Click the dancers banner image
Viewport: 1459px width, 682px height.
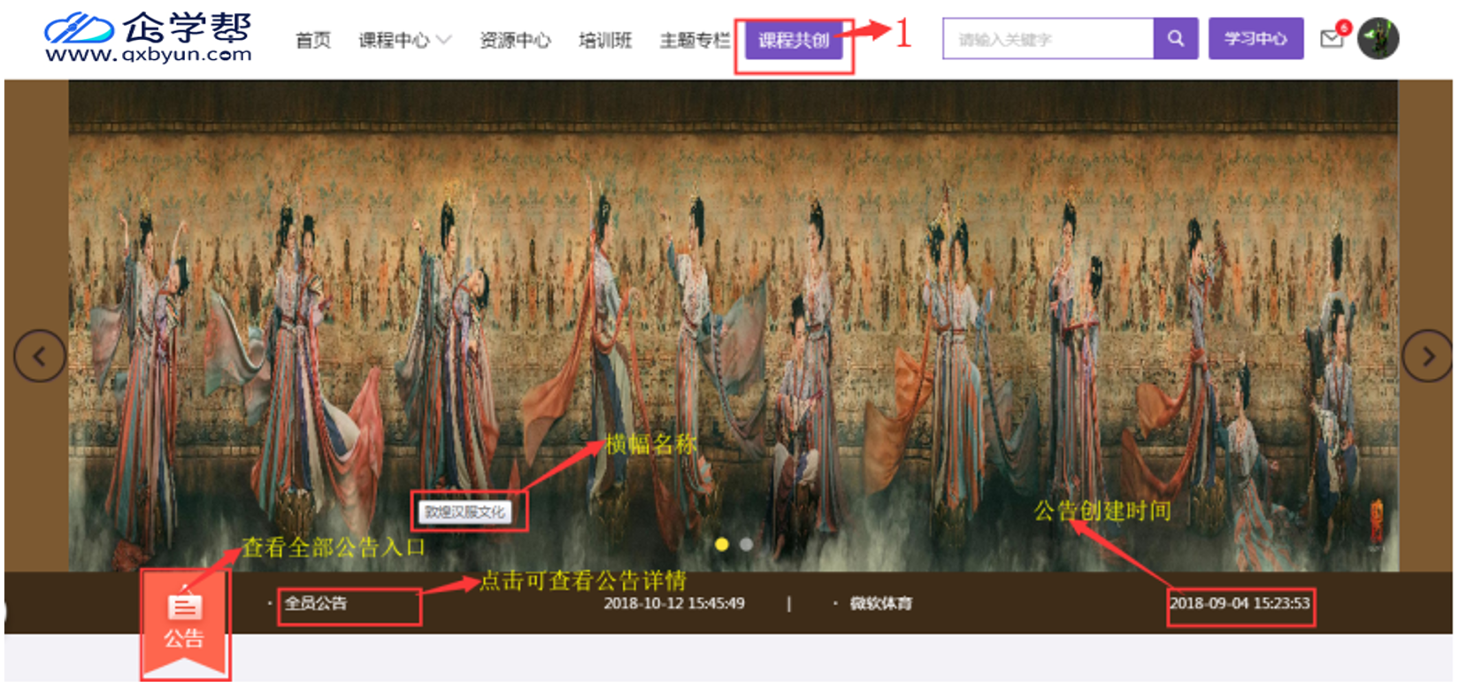[733, 326]
